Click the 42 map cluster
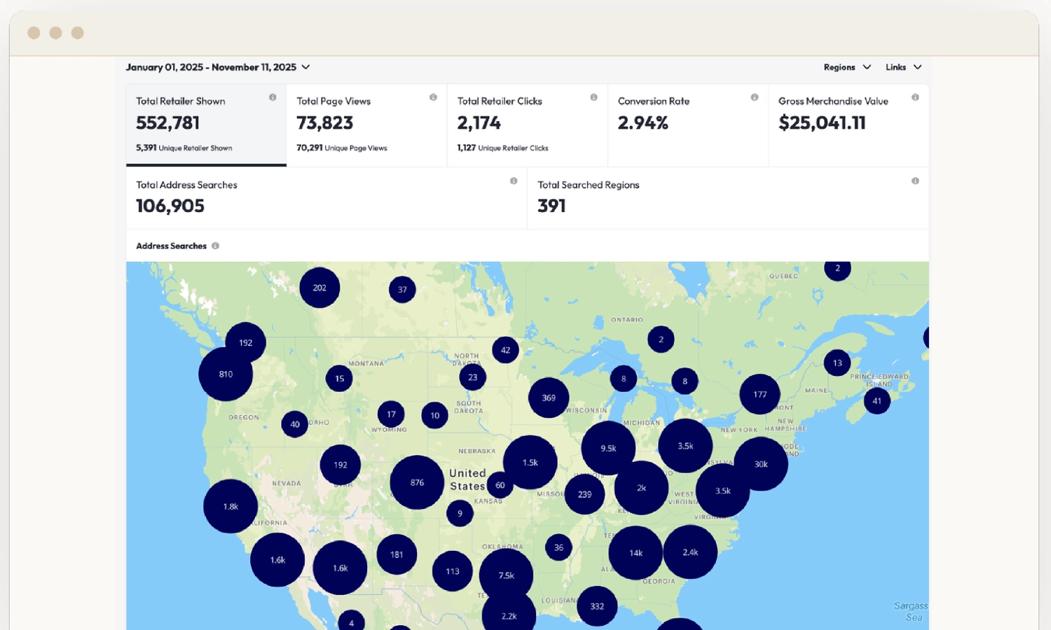Image resolution: width=1051 pixels, height=630 pixels. click(x=505, y=350)
